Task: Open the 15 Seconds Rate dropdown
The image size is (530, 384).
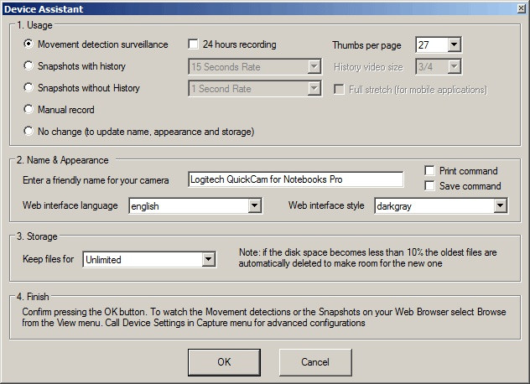Action: [314, 66]
